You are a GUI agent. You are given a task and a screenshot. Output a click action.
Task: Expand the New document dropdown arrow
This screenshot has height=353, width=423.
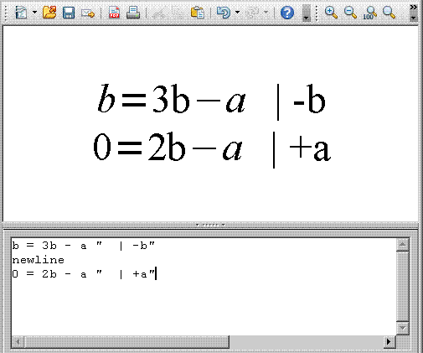pos(34,13)
